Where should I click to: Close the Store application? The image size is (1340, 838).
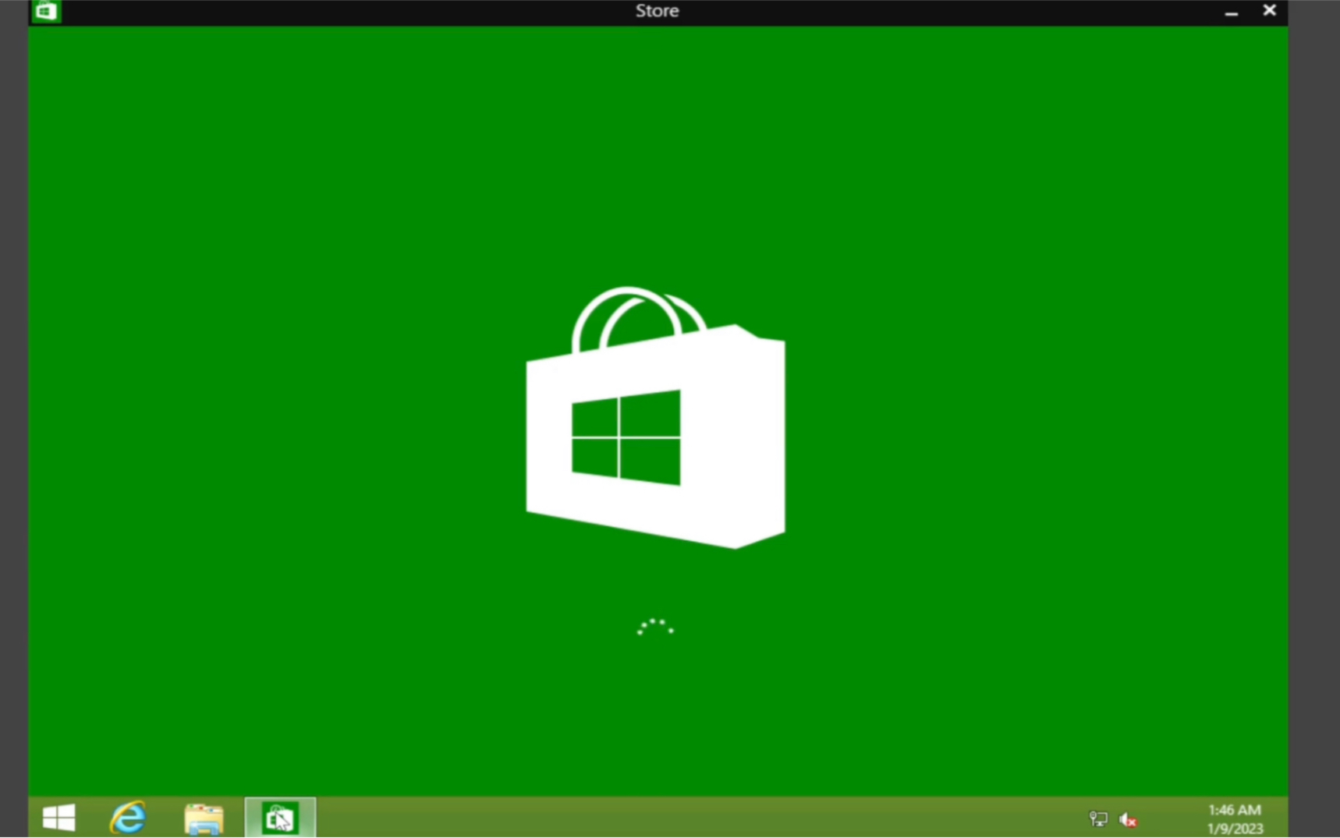(1269, 10)
